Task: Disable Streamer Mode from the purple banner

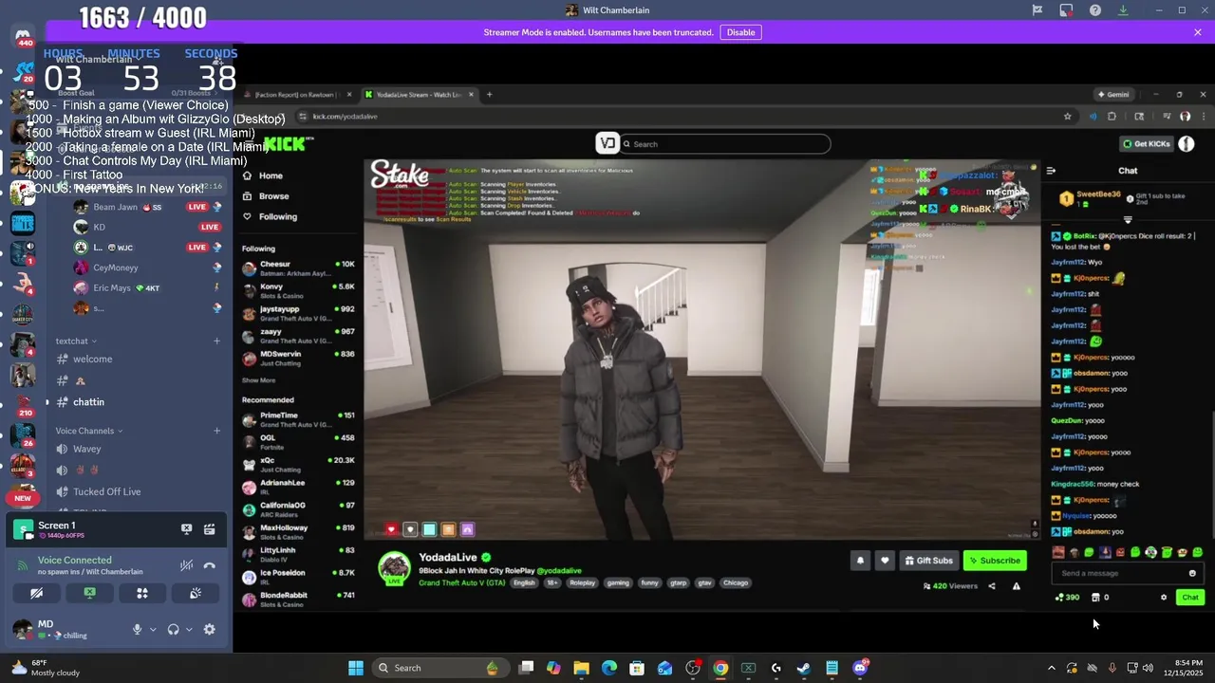Action: [740, 32]
